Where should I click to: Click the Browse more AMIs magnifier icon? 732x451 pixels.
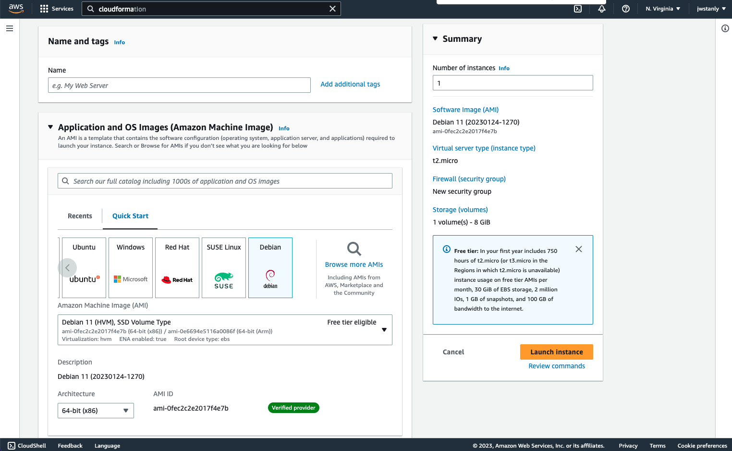(x=354, y=249)
